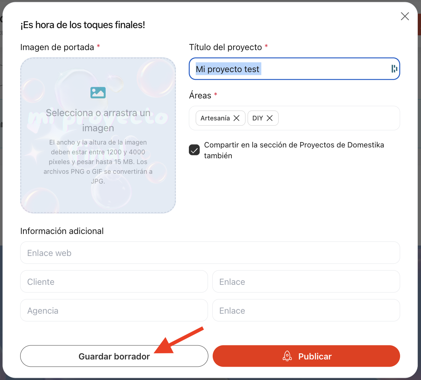Open the Áreas selection box
Viewport: 421px width, 380px height.
pos(294,118)
